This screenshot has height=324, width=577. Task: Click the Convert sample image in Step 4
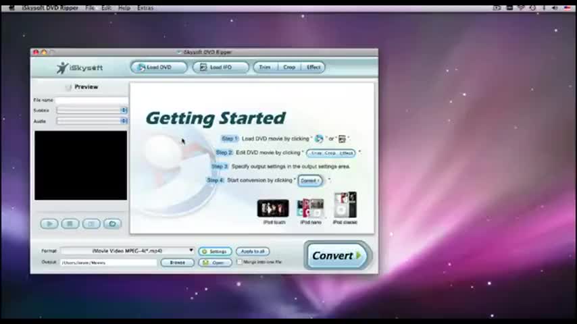coord(310,181)
